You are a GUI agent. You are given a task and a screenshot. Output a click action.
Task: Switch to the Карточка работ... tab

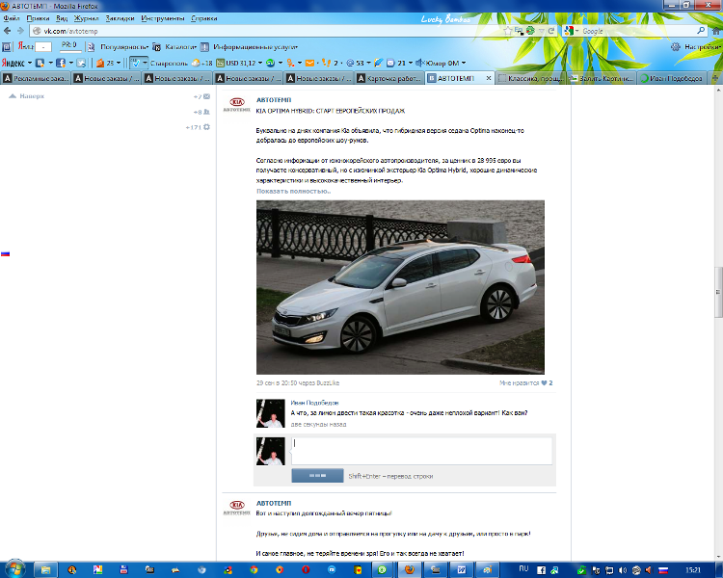coord(389,78)
